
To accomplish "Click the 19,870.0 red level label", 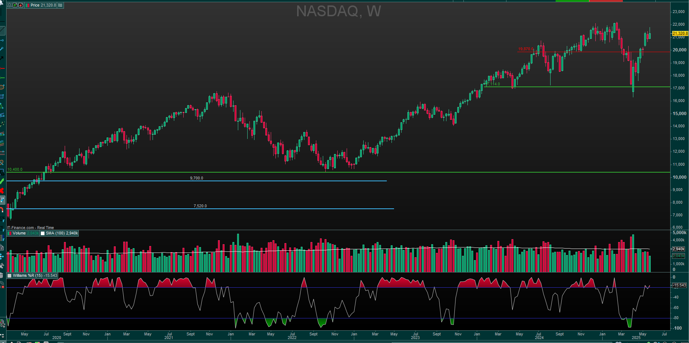I will pos(526,49).
